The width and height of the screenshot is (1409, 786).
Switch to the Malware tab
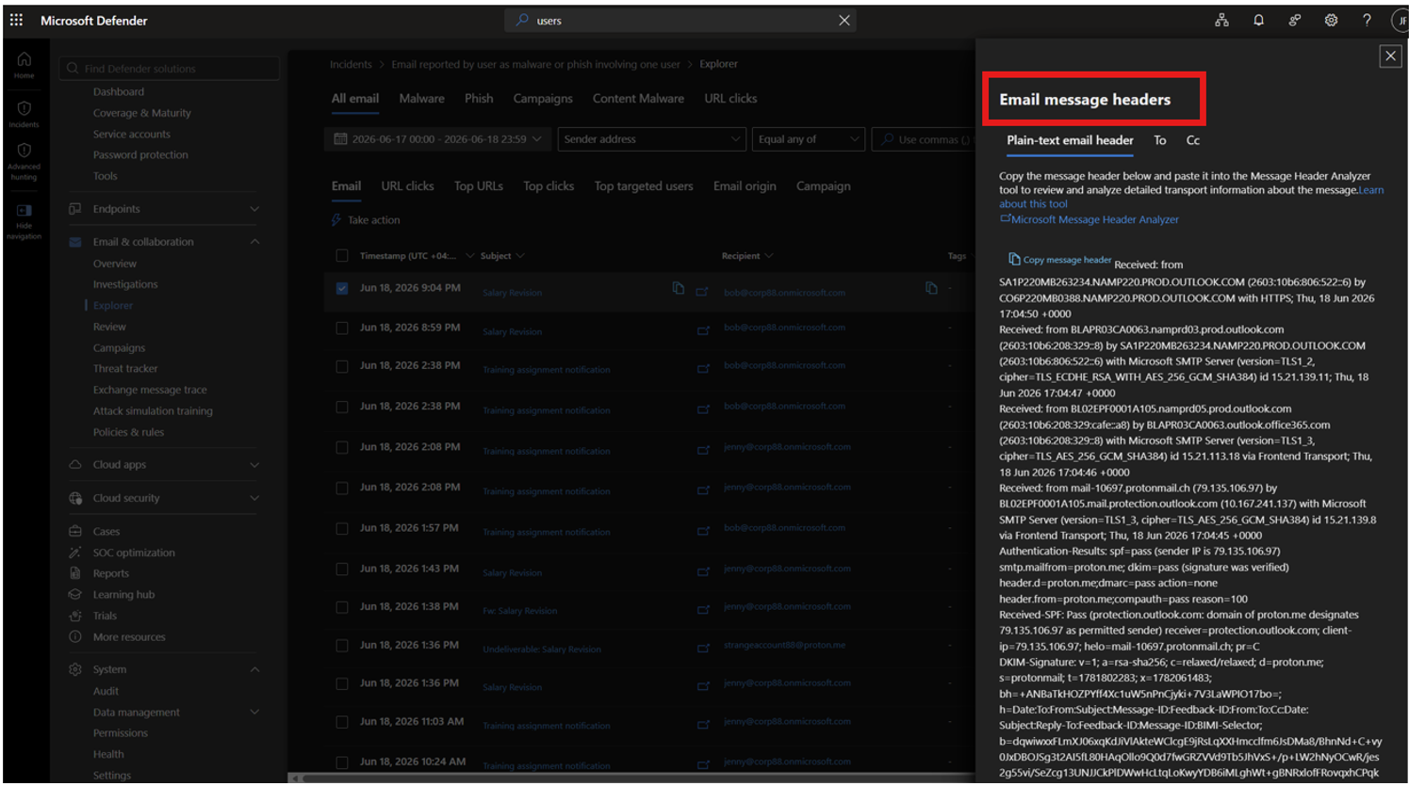coord(421,98)
